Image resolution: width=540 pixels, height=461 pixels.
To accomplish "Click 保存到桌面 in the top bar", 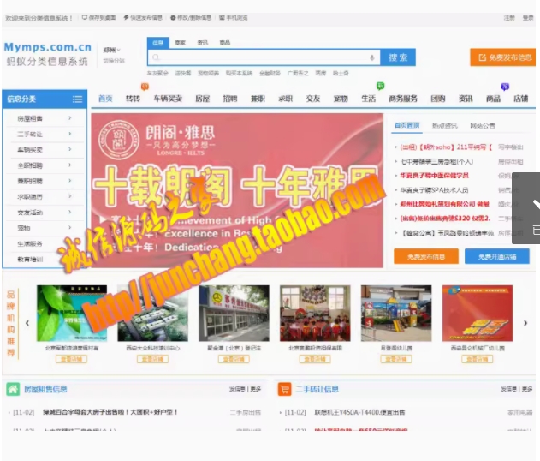I will 98,18.
